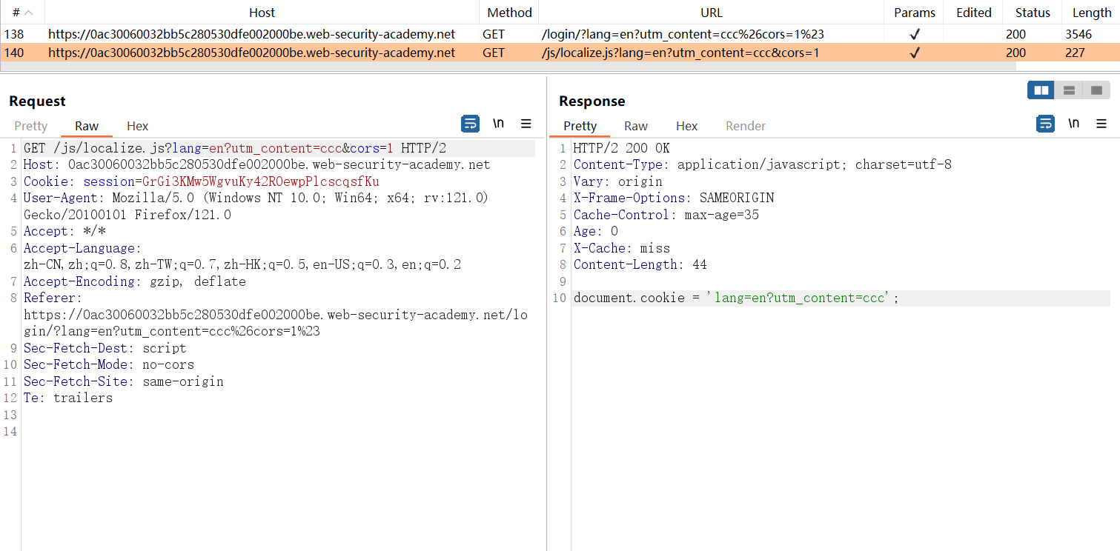Toggle show non-printable \n in Response panel

click(x=1073, y=124)
